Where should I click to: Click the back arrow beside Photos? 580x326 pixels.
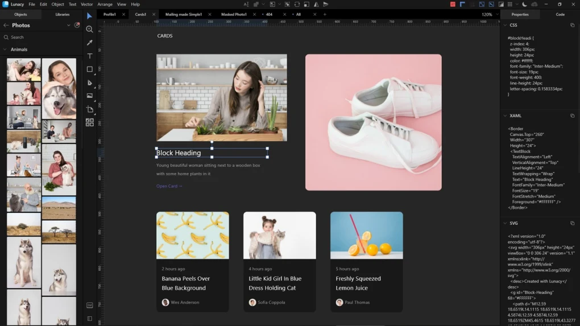[6, 26]
